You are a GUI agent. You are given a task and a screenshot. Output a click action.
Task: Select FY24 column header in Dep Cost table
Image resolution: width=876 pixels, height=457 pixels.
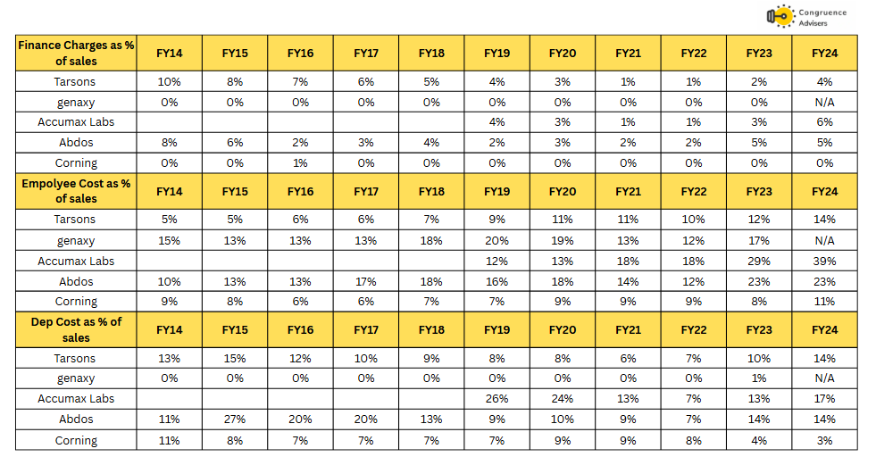[824, 329]
